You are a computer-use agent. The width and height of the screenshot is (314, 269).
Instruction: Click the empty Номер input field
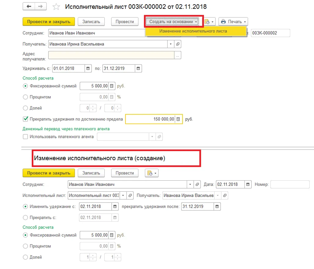(x=290, y=185)
